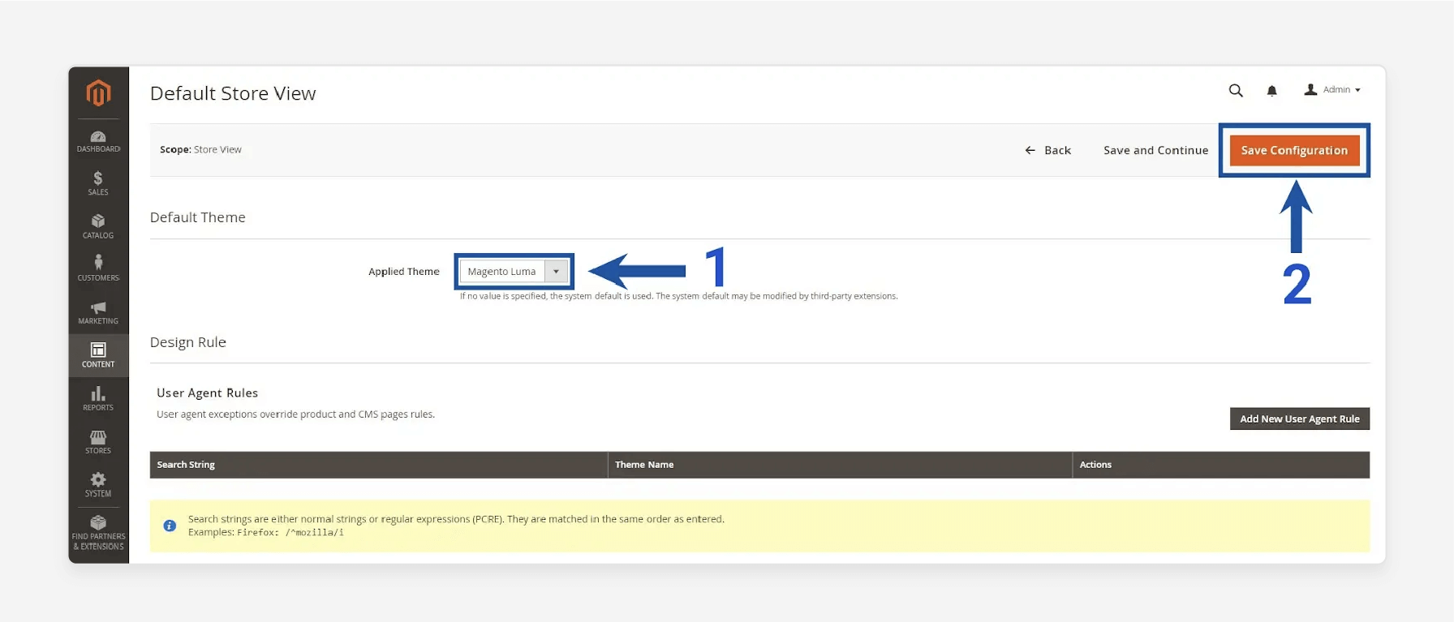
Task: Open the Customers sidebar menu
Action: coord(98,268)
